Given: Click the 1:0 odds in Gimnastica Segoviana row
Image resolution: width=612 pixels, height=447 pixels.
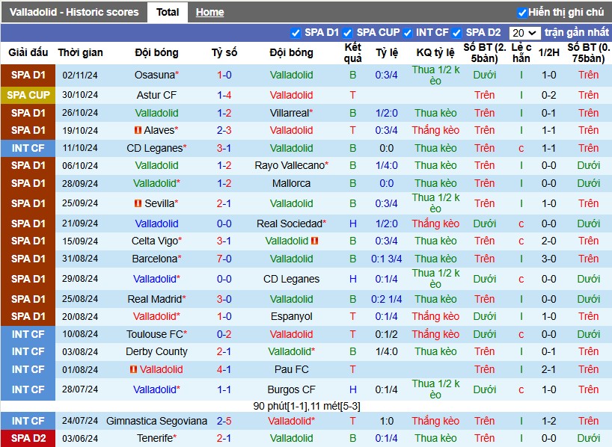Looking at the screenshot, I should [x=386, y=421].
